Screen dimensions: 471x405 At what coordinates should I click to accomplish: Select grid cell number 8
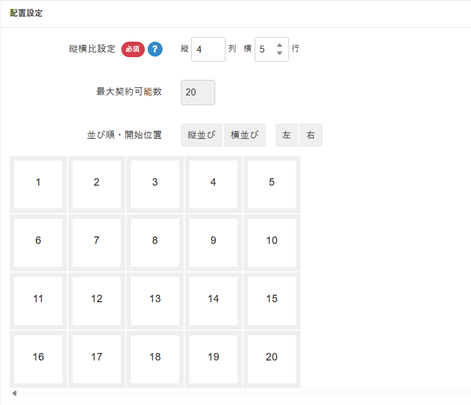click(155, 243)
